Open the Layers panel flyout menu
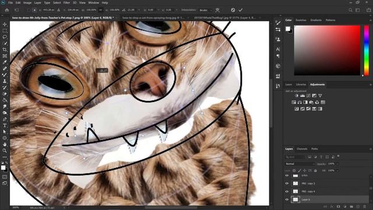The width and height of the screenshot is (373, 210). point(371,149)
